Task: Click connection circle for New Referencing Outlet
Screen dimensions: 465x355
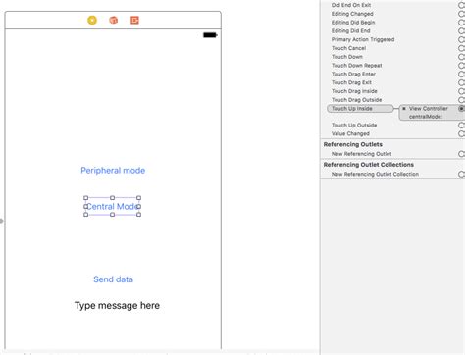Action: [461, 154]
